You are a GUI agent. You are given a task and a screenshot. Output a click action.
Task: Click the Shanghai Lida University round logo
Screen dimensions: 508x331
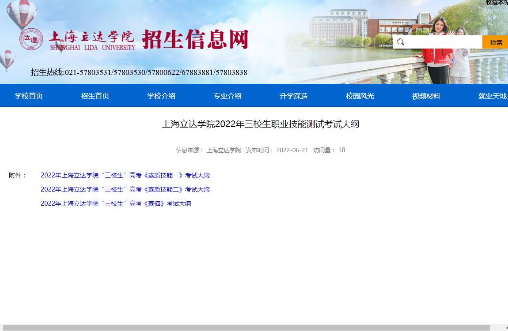coord(31,39)
